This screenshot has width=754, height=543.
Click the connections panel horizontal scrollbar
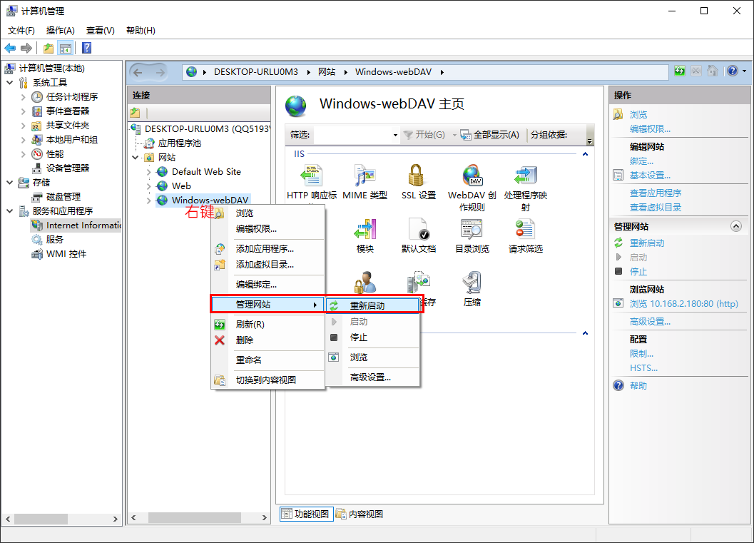click(199, 518)
